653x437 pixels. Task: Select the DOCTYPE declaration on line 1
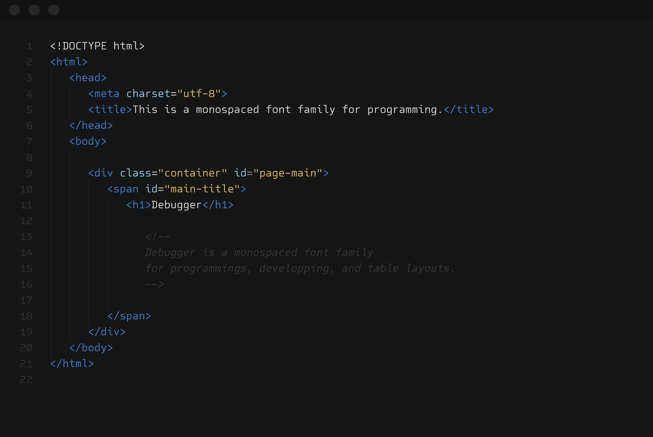tap(97, 46)
